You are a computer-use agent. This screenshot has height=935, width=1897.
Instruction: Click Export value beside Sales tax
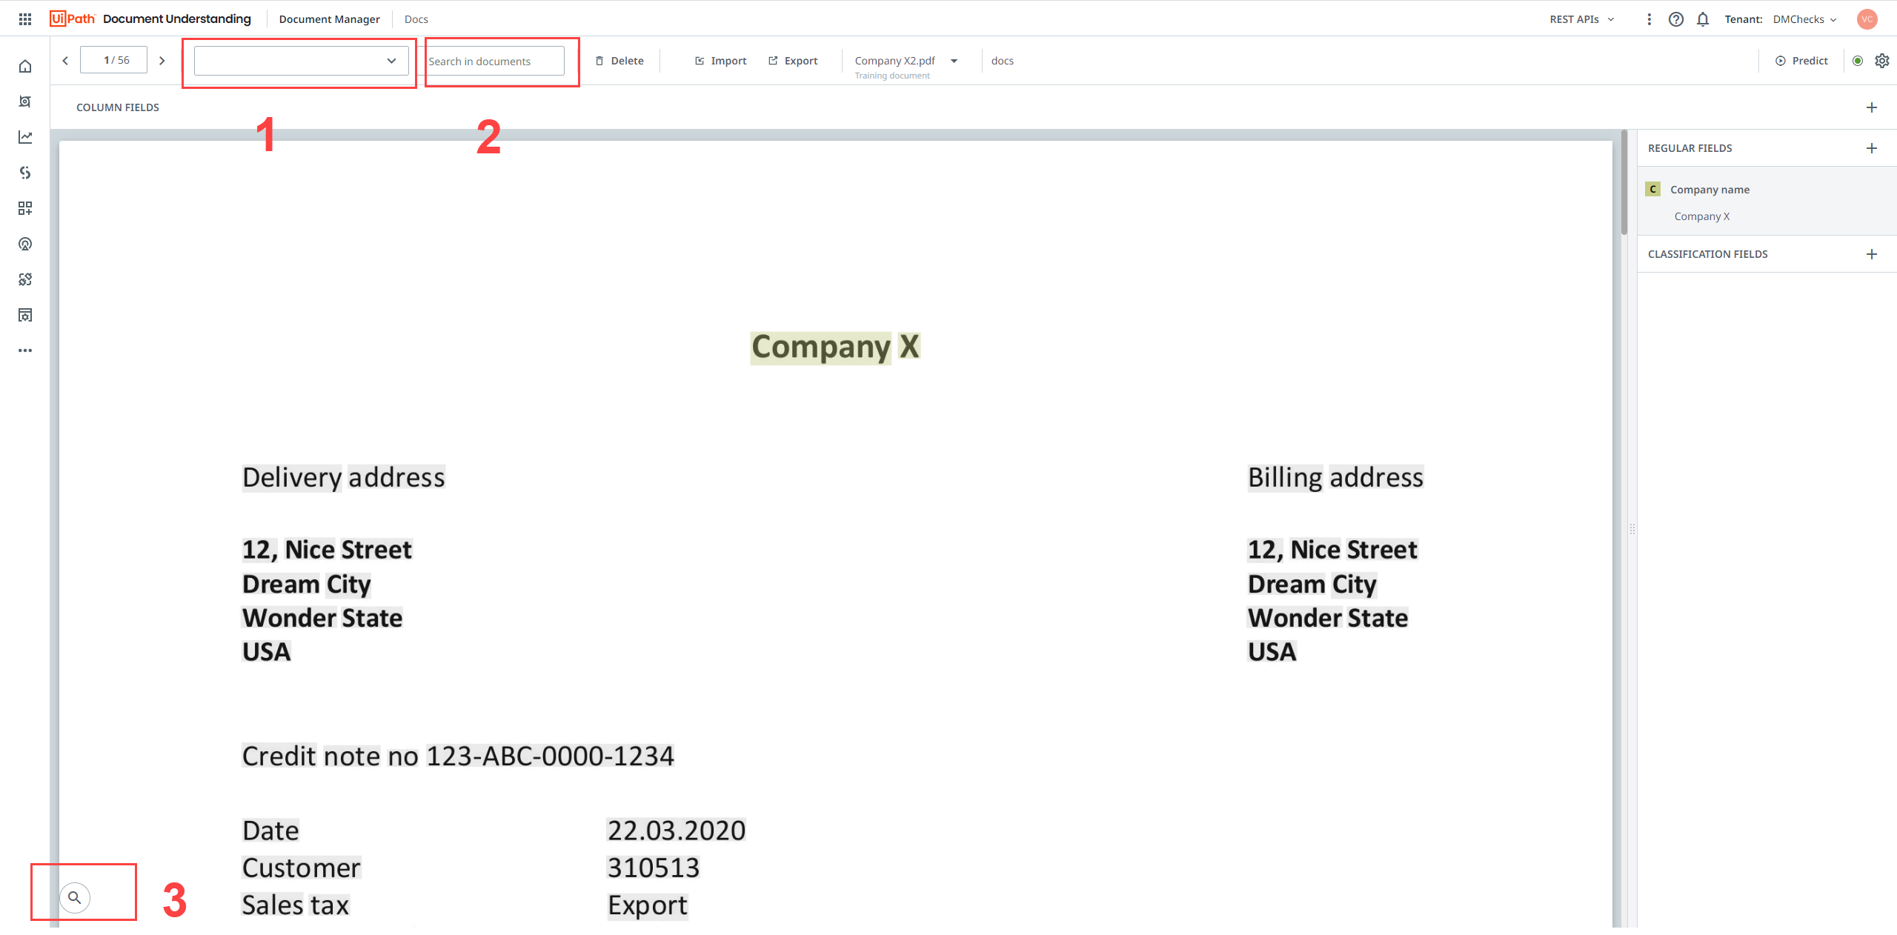(x=648, y=905)
